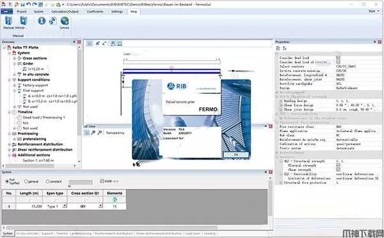384x238 pixels.
Task: Click the categorized sort icon in Properties
Action: coord(278,48)
